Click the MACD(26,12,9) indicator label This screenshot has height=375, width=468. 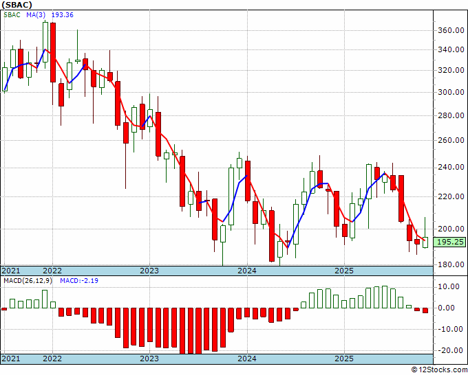[28, 281]
